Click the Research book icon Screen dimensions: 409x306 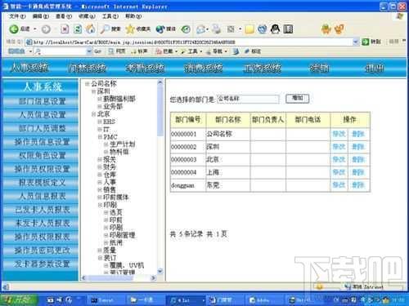click(288, 29)
